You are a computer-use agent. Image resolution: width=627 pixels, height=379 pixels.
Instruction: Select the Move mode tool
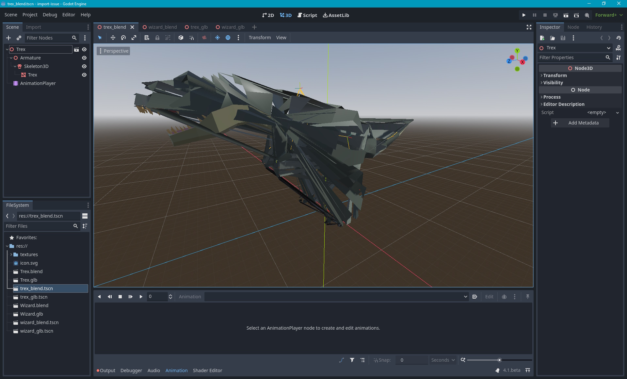tap(113, 38)
